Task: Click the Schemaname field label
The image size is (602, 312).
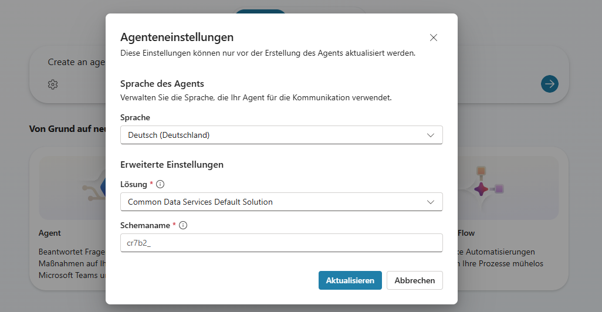Action: click(145, 225)
